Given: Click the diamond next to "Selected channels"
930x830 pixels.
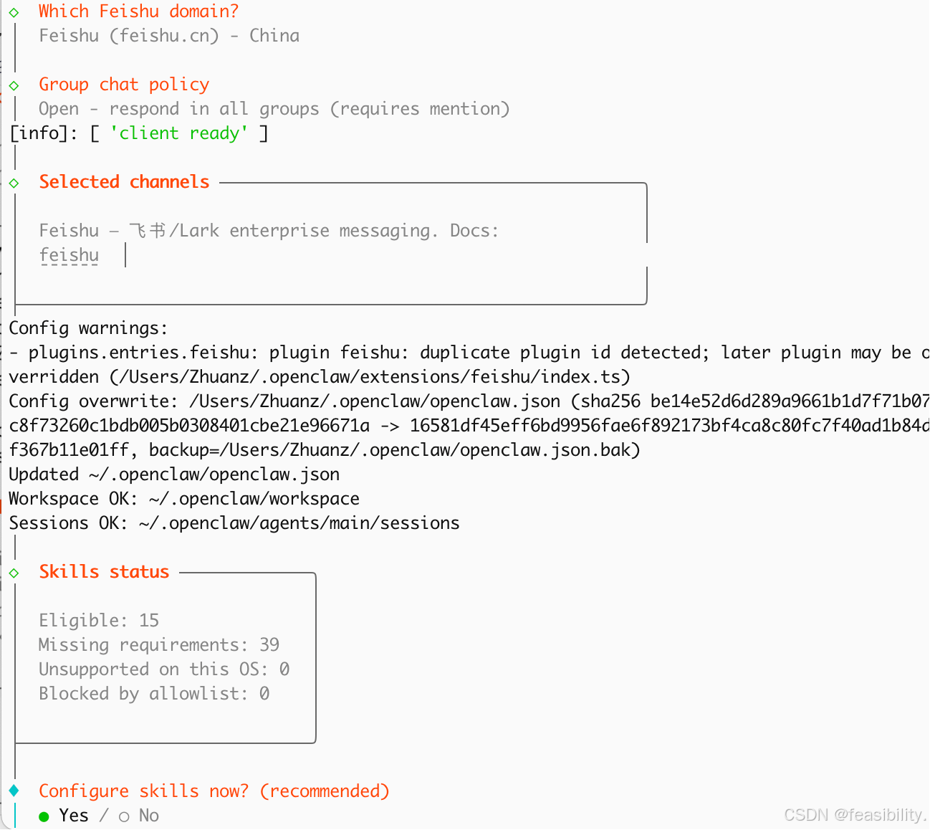Looking at the screenshot, I should point(14,183).
